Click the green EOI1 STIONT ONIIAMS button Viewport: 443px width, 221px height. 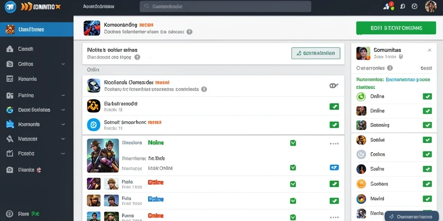(396, 28)
